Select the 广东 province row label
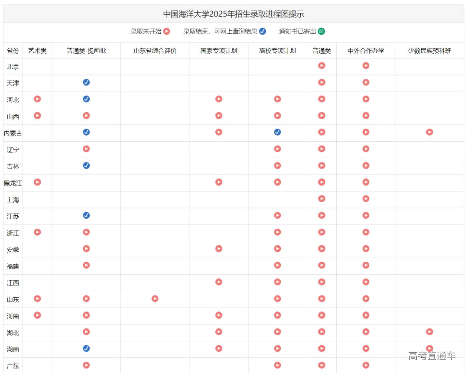 pos(13,366)
